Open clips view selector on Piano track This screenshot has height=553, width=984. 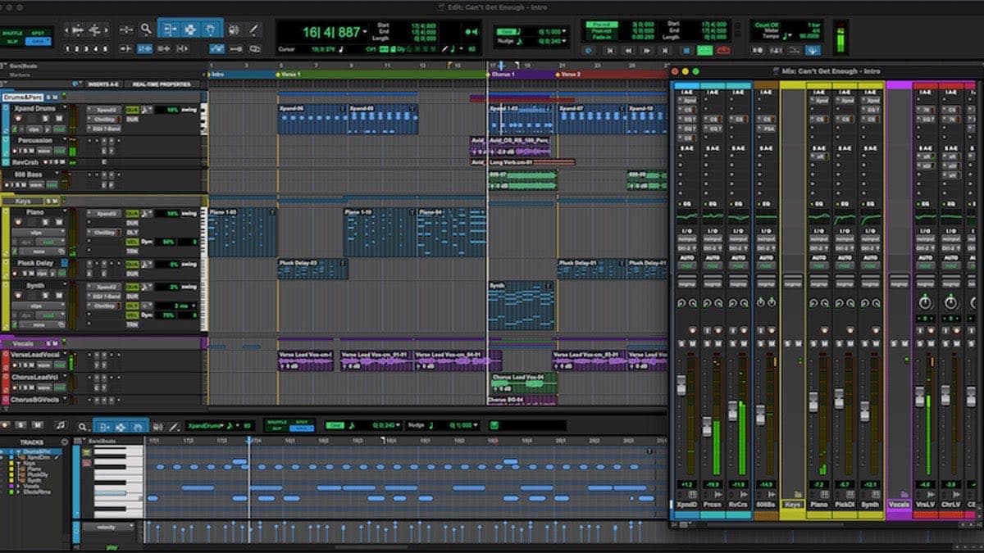(39, 232)
